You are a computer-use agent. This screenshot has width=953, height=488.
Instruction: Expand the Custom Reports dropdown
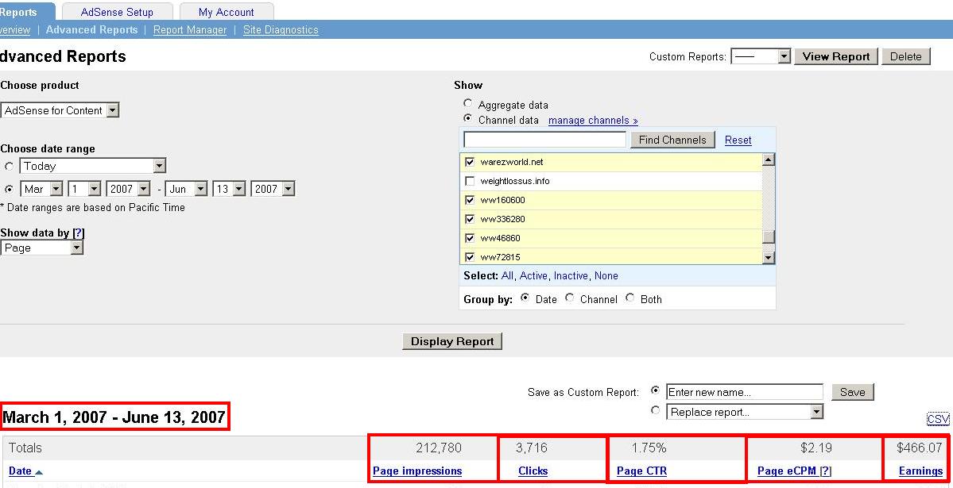[761, 56]
